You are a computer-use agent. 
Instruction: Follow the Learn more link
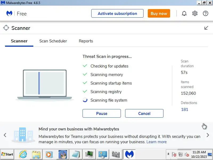[157, 142]
